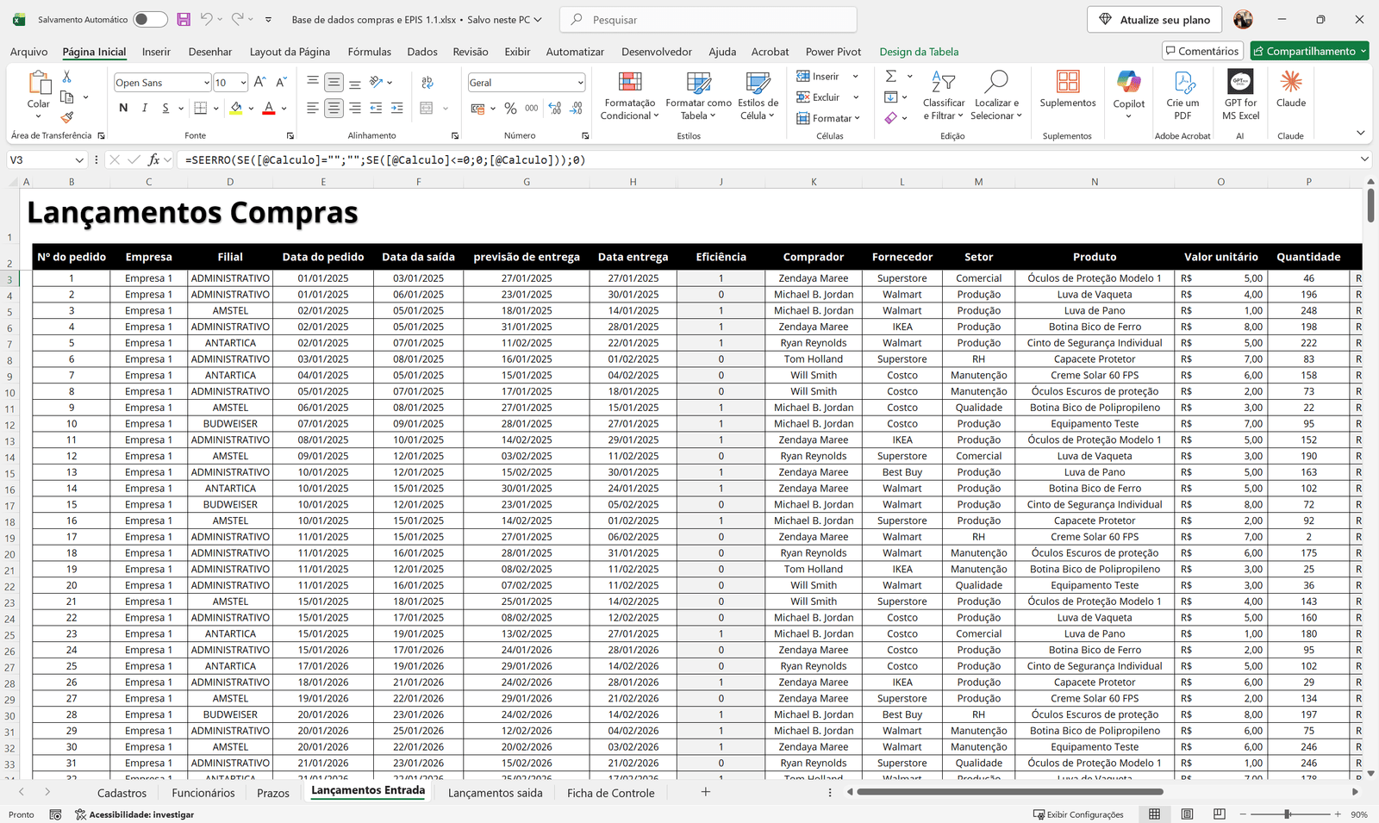Open the Geral number format dropdown
Image resolution: width=1379 pixels, height=823 pixels.
(x=580, y=83)
